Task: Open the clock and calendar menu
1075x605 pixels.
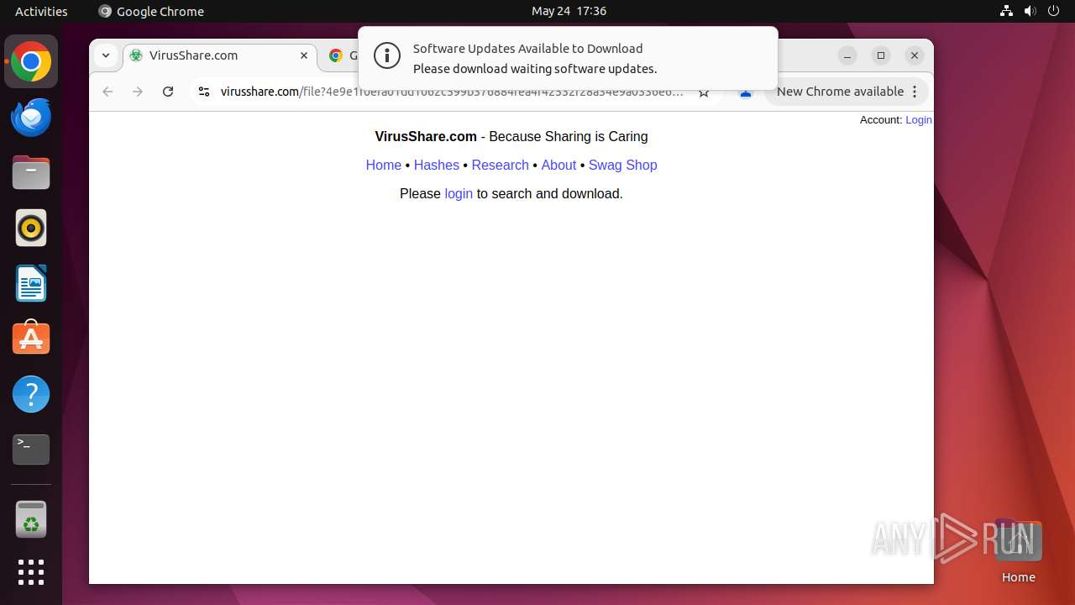Action: 569,11
